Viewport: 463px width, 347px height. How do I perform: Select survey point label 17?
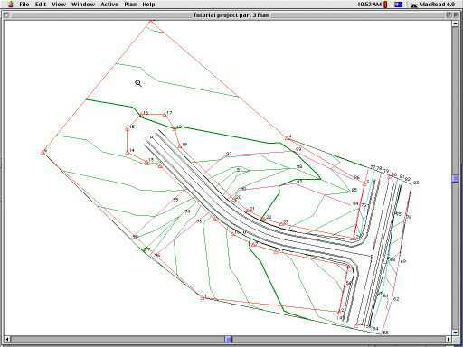[x=169, y=113]
